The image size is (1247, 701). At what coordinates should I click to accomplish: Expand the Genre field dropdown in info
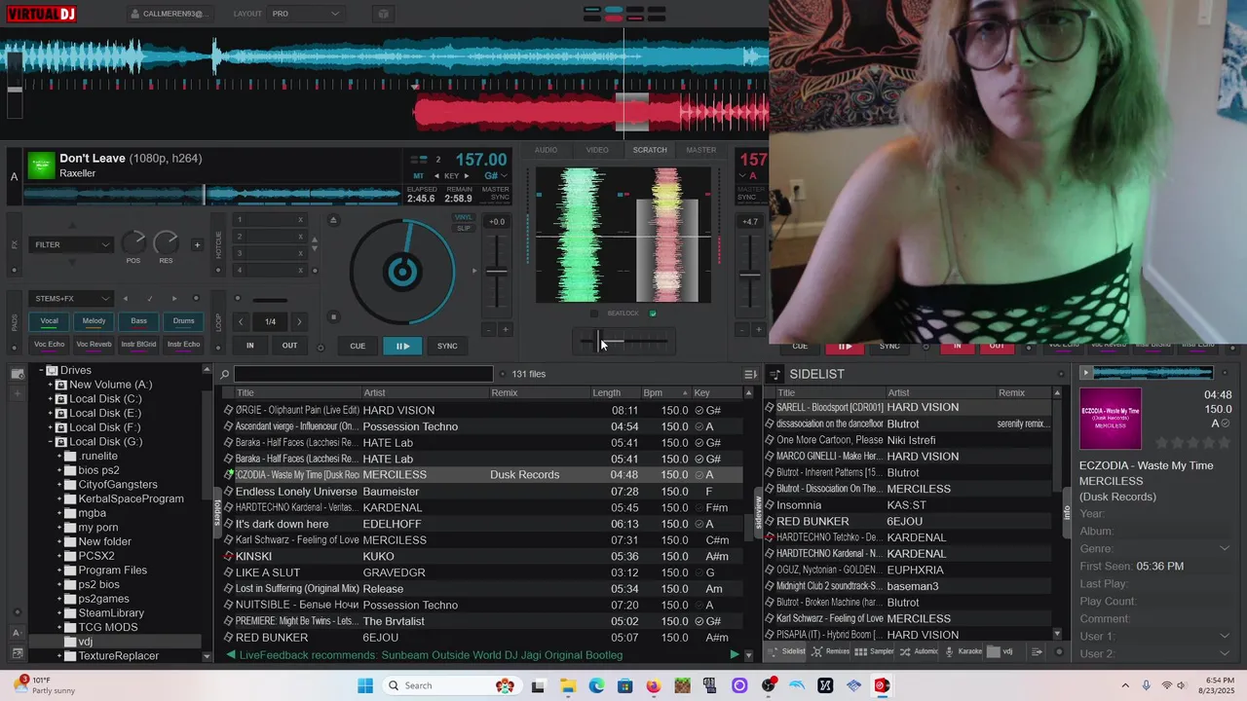point(1225,549)
